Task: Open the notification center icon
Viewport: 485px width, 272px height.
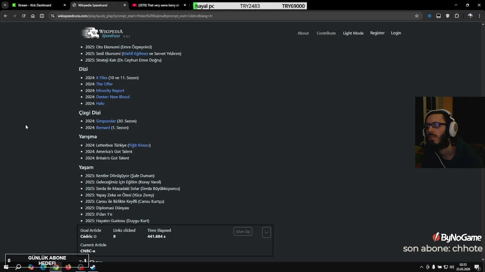Action: click(477, 267)
